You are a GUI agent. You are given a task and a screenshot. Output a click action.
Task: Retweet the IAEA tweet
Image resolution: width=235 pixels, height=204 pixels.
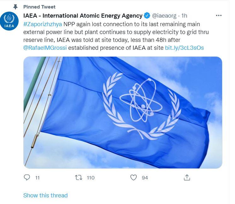(78, 178)
